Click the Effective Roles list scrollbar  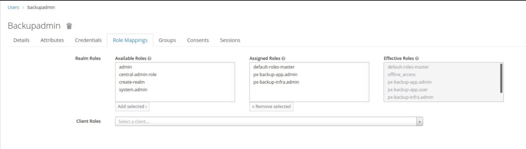tap(501, 78)
